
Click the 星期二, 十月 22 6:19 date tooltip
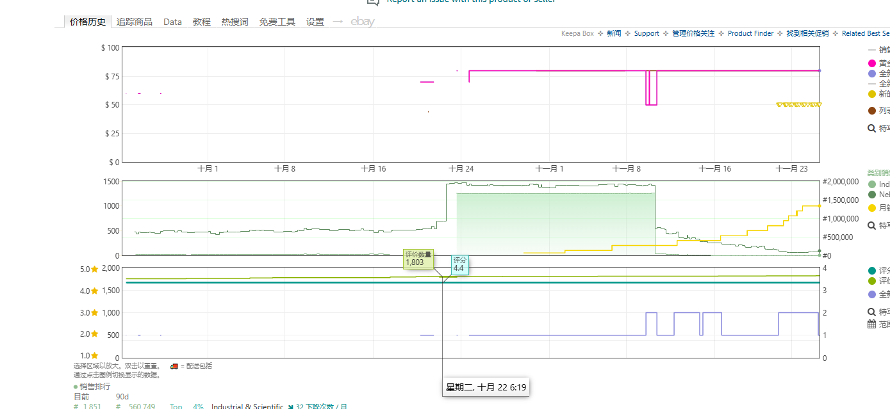pyautogui.click(x=486, y=387)
